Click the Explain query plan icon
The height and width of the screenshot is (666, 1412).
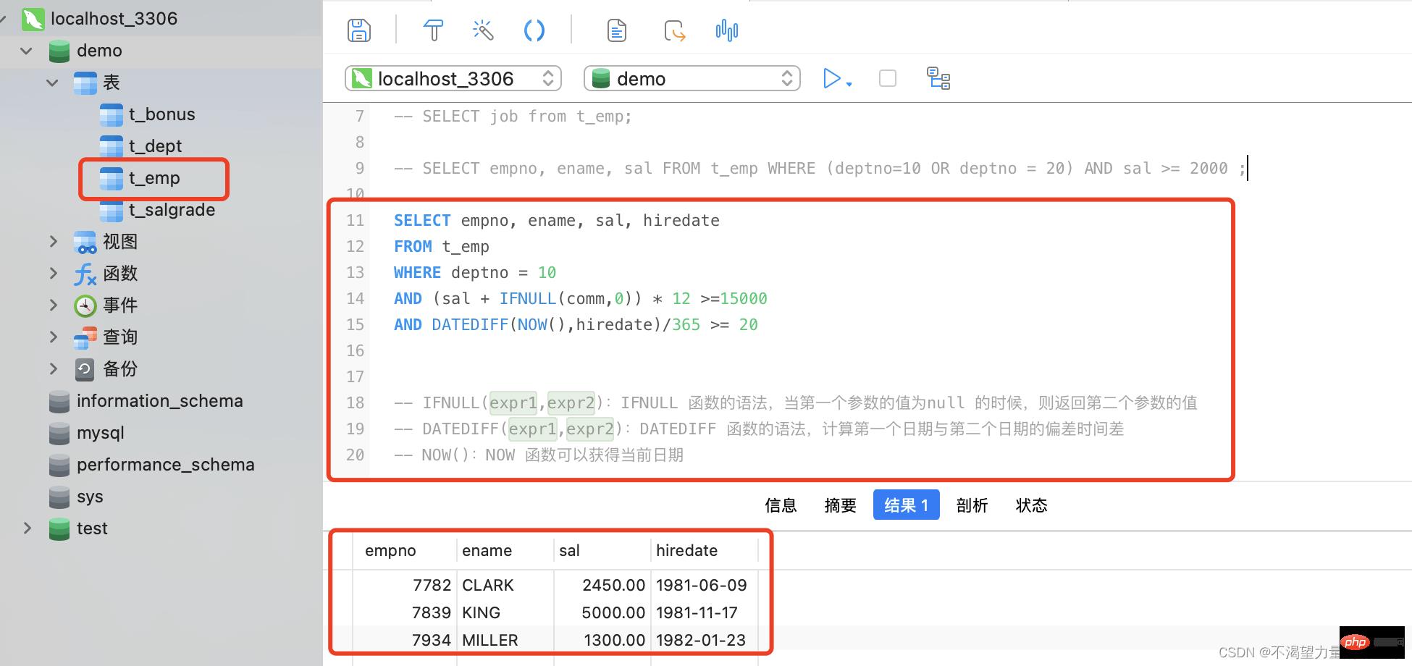(938, 78)
